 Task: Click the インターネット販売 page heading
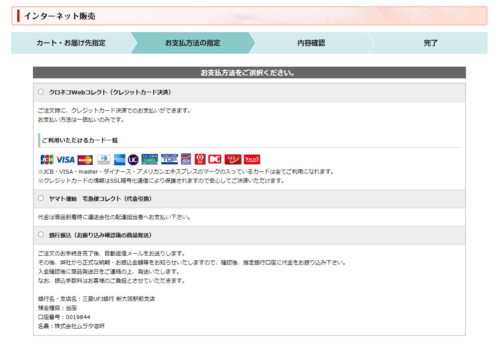[60, 16]
